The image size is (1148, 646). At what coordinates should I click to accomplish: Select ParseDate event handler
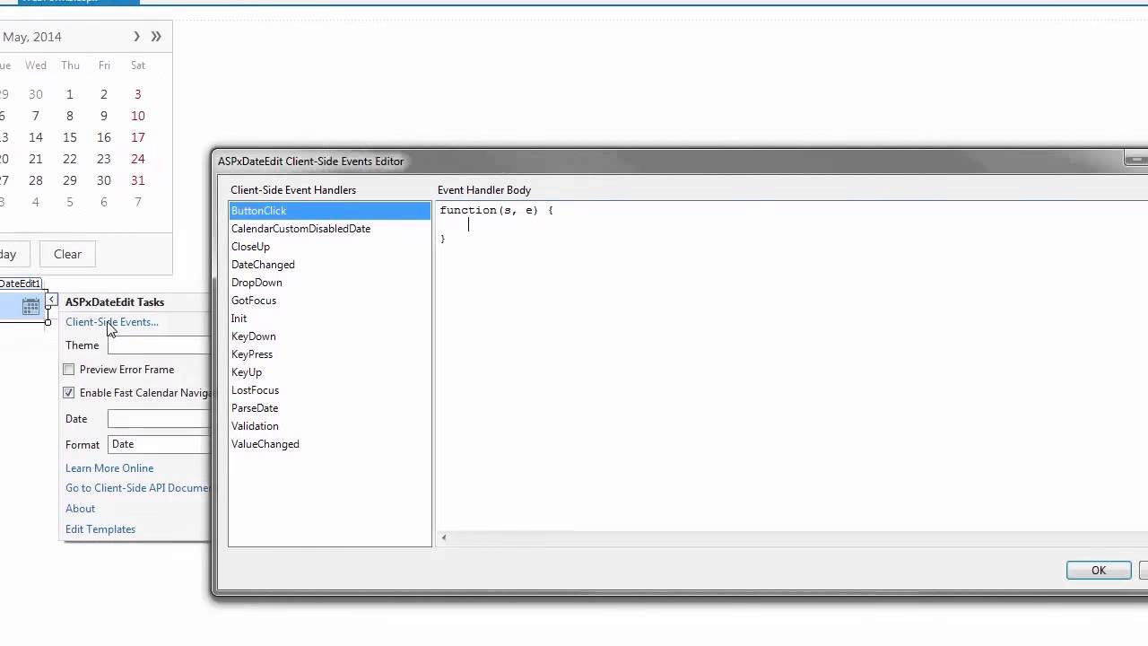(x=329, y=408)
